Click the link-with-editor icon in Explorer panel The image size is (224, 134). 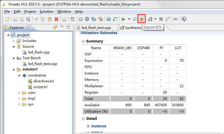[55, 27]
